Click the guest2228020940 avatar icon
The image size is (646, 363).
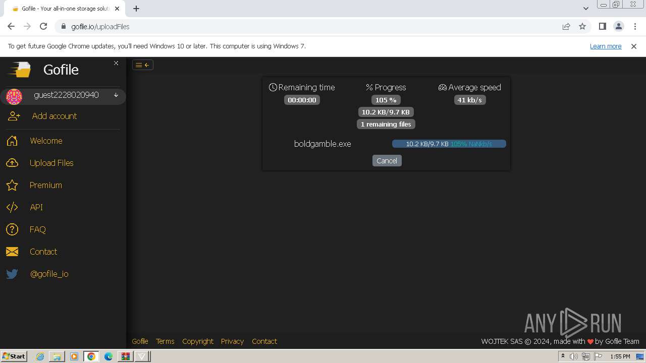[x=14, y=96]
